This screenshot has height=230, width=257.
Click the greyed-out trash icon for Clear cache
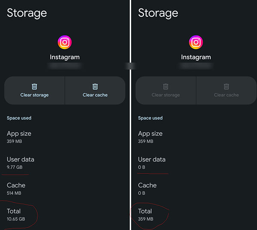[226, 87]
